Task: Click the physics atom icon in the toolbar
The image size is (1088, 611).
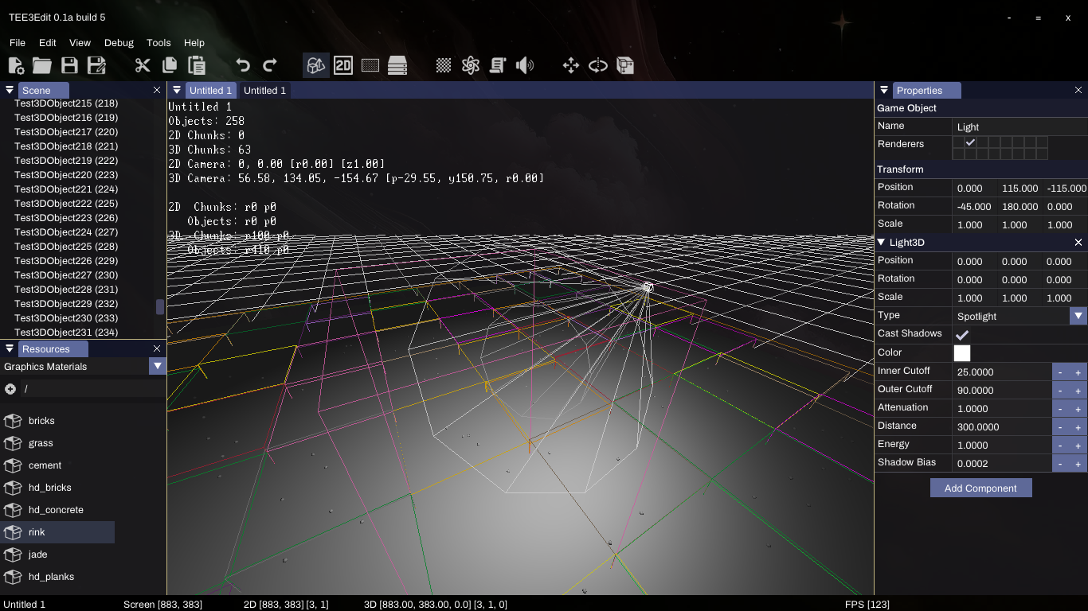Action: tap(470, 66)
